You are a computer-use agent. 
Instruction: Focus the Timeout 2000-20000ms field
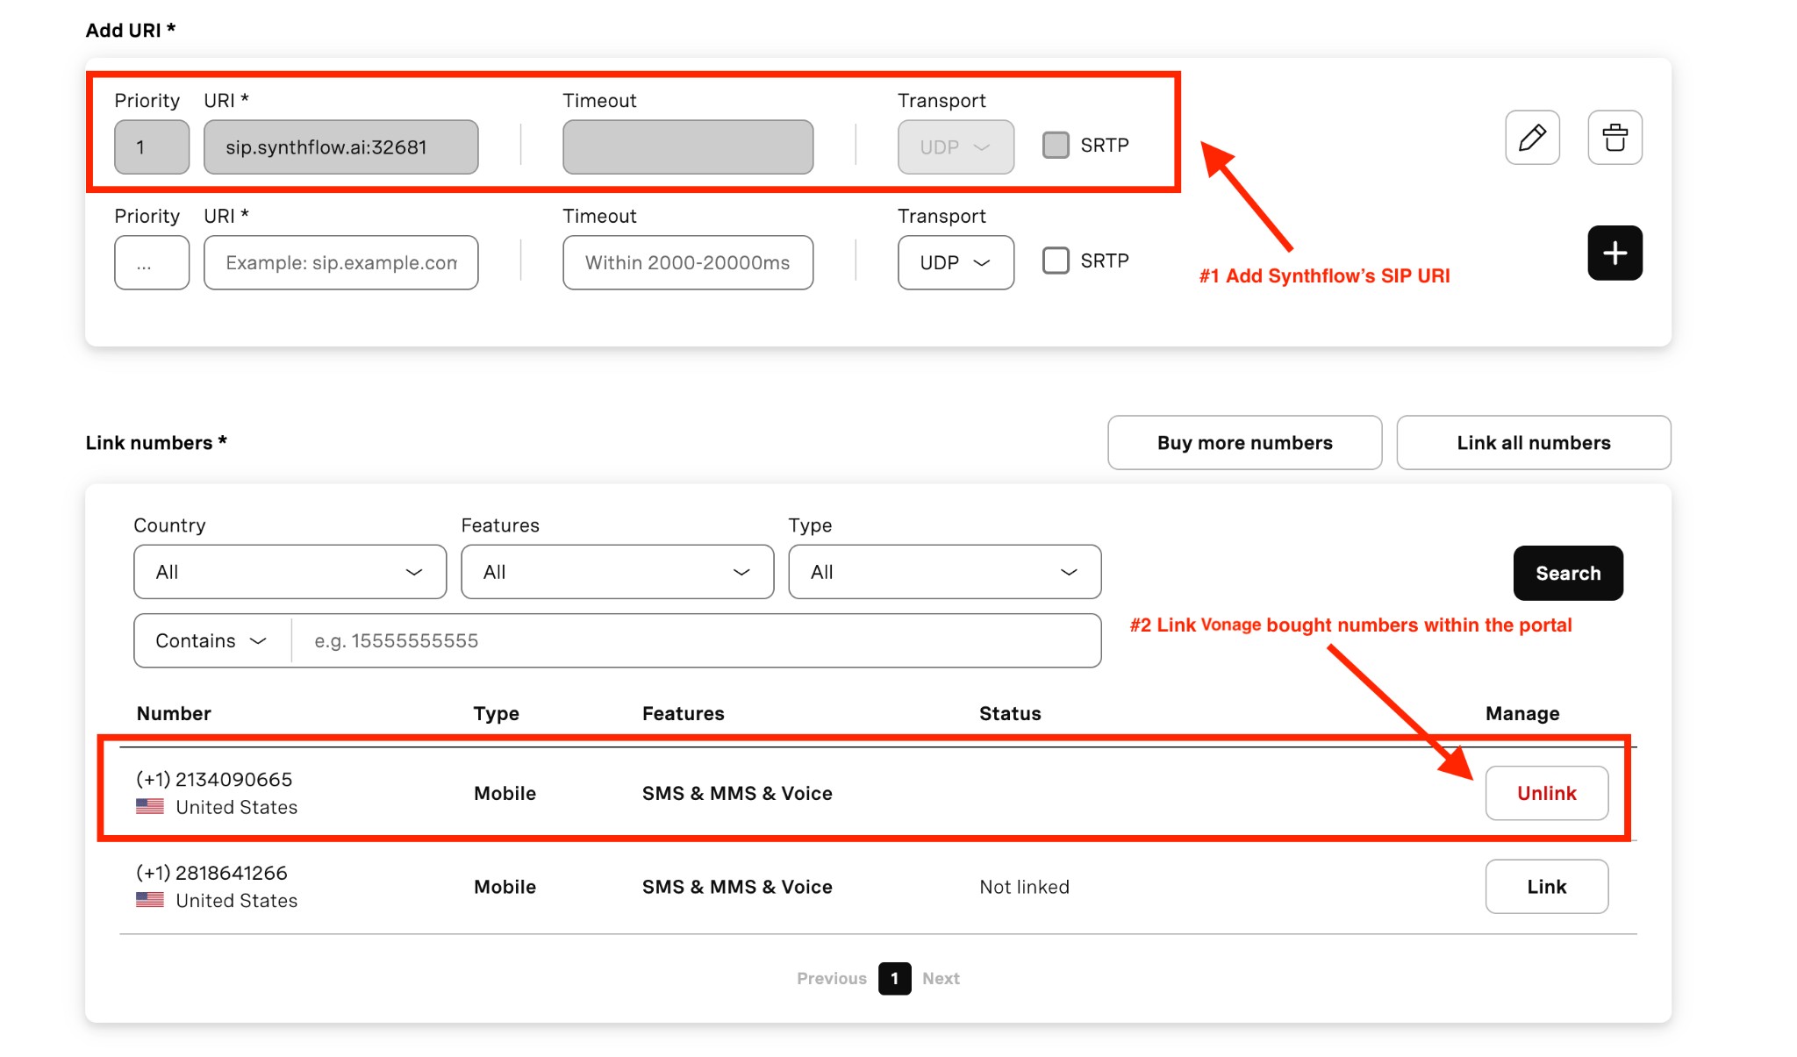[x=687, y=262]
